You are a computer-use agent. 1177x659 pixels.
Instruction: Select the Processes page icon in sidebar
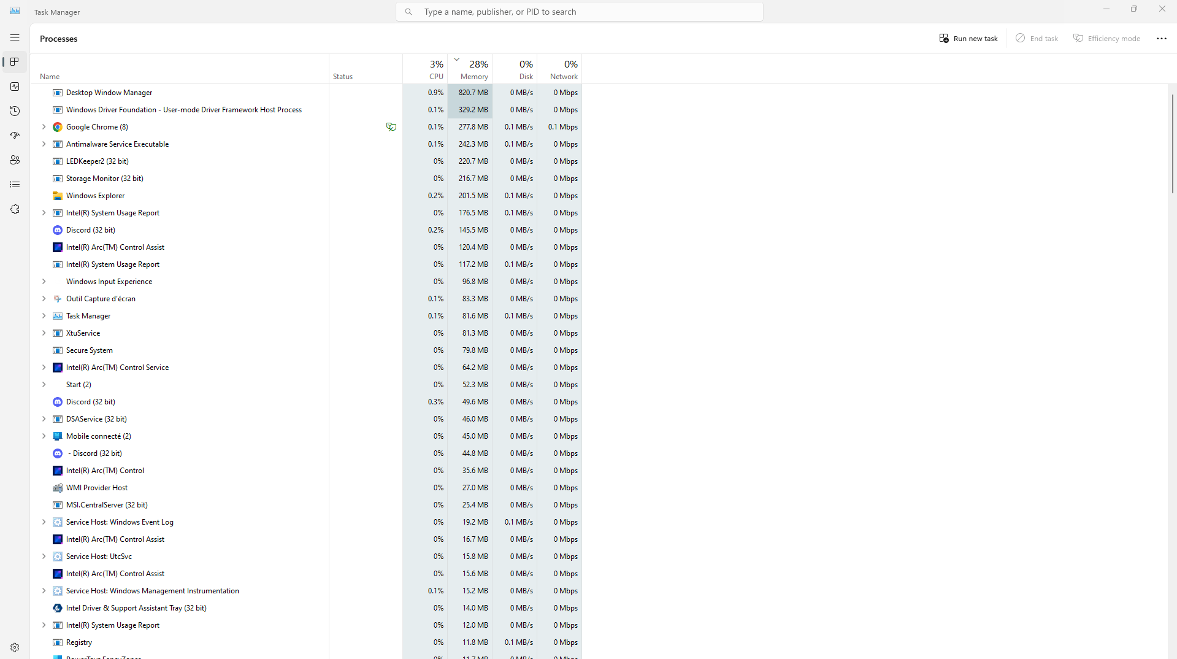(x=15, y=62)
